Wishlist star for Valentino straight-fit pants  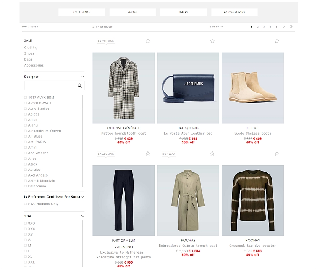pos(148,154)
